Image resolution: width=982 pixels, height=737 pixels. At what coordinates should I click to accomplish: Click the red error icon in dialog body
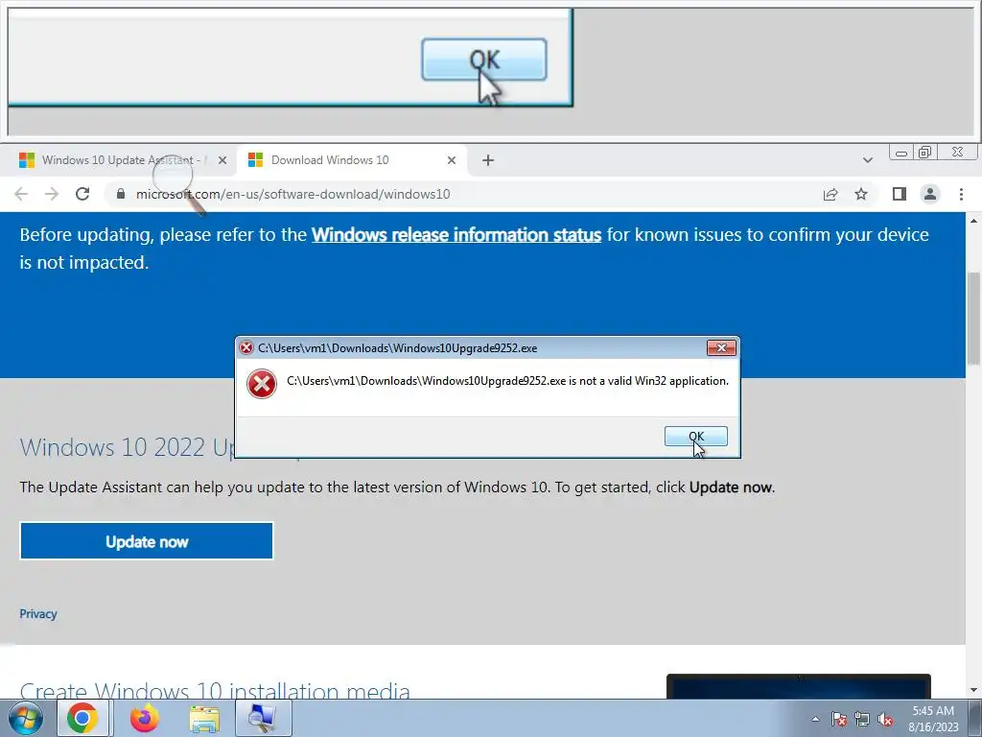(262, 384)
